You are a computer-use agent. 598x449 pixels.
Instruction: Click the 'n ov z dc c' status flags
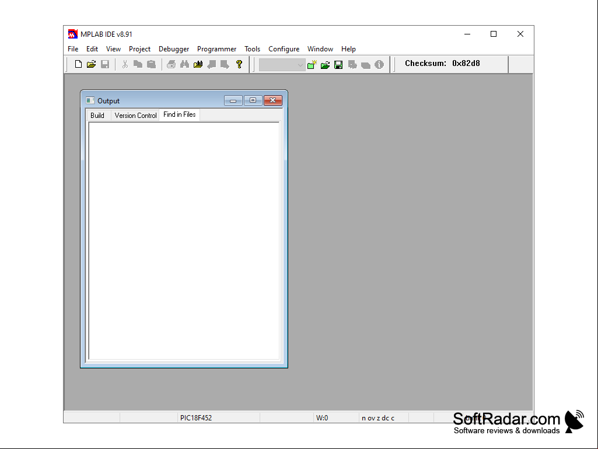click(x=378, y=417)
